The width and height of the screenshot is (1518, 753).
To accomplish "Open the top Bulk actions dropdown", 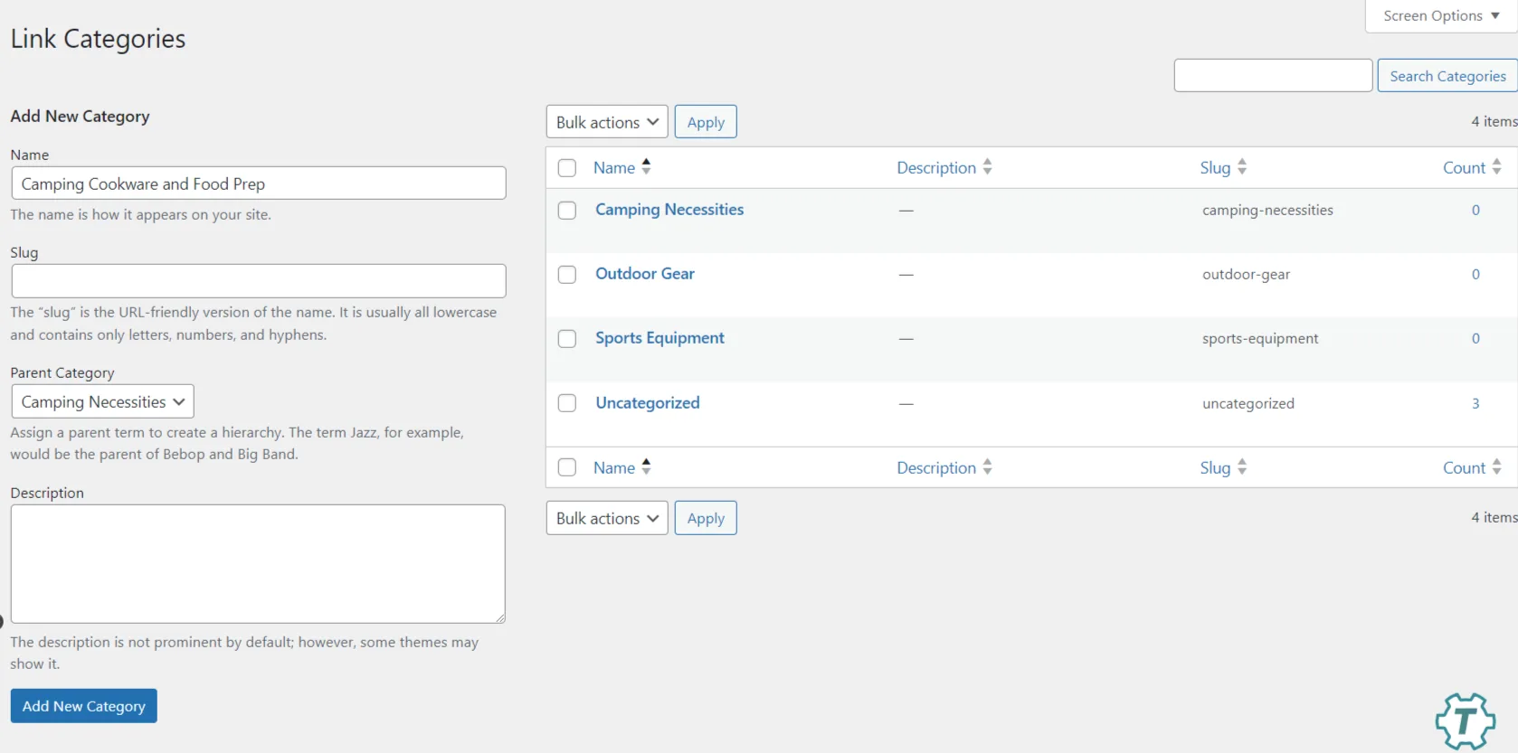I will (x=606, y=122).
